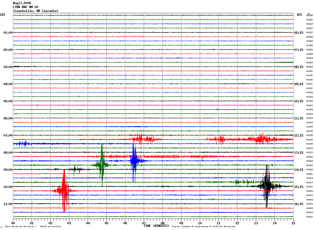The image size is (314, 230).
Task: Click the date label Aug17,2026
Action: click(22, 3)
